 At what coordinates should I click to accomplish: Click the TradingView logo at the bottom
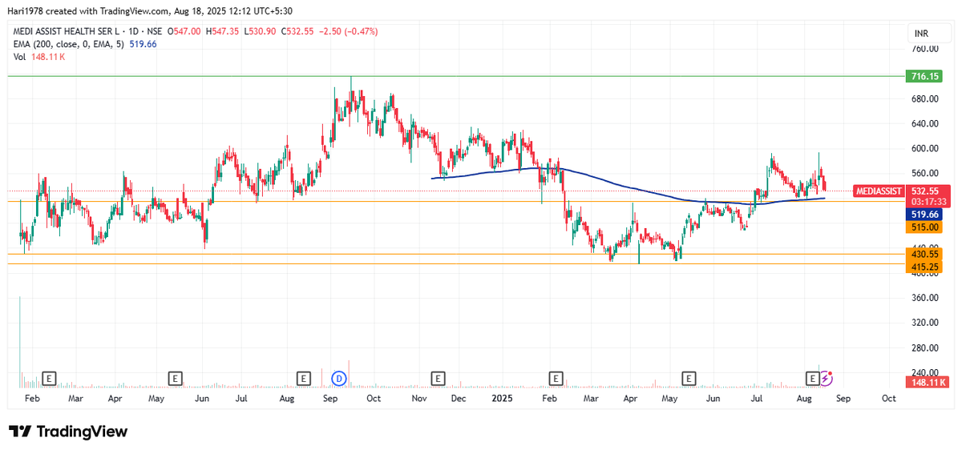click(x=68, y=432)
